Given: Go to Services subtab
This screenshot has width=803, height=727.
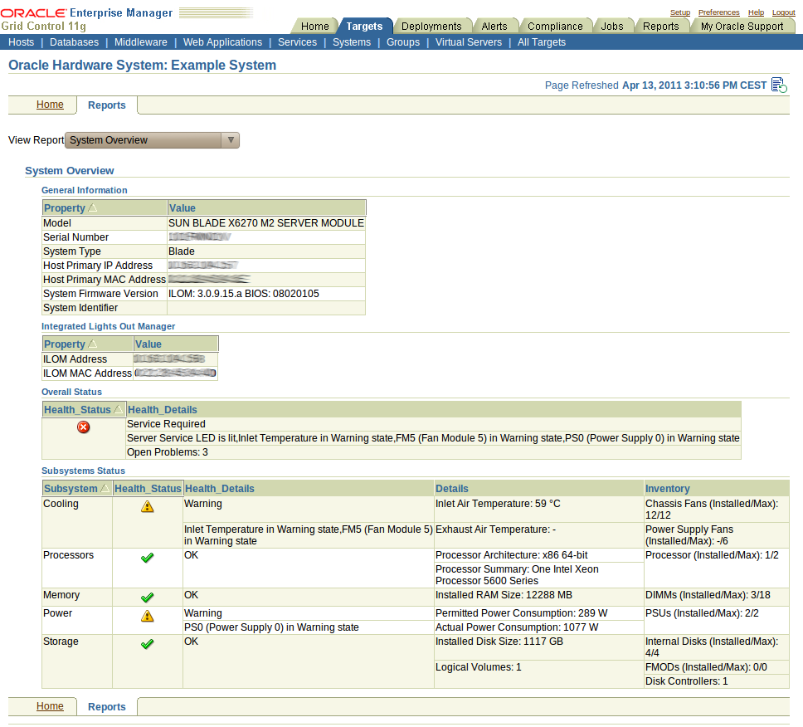Looking at the screenshot, I should click(x=298, y=42).
